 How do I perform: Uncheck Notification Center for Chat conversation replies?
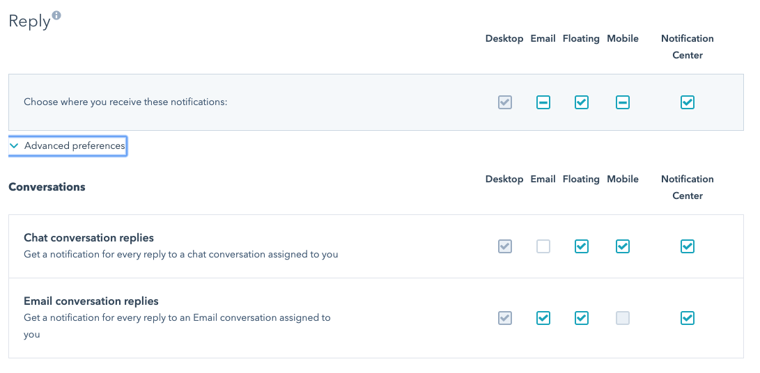[x=688, y=246]
